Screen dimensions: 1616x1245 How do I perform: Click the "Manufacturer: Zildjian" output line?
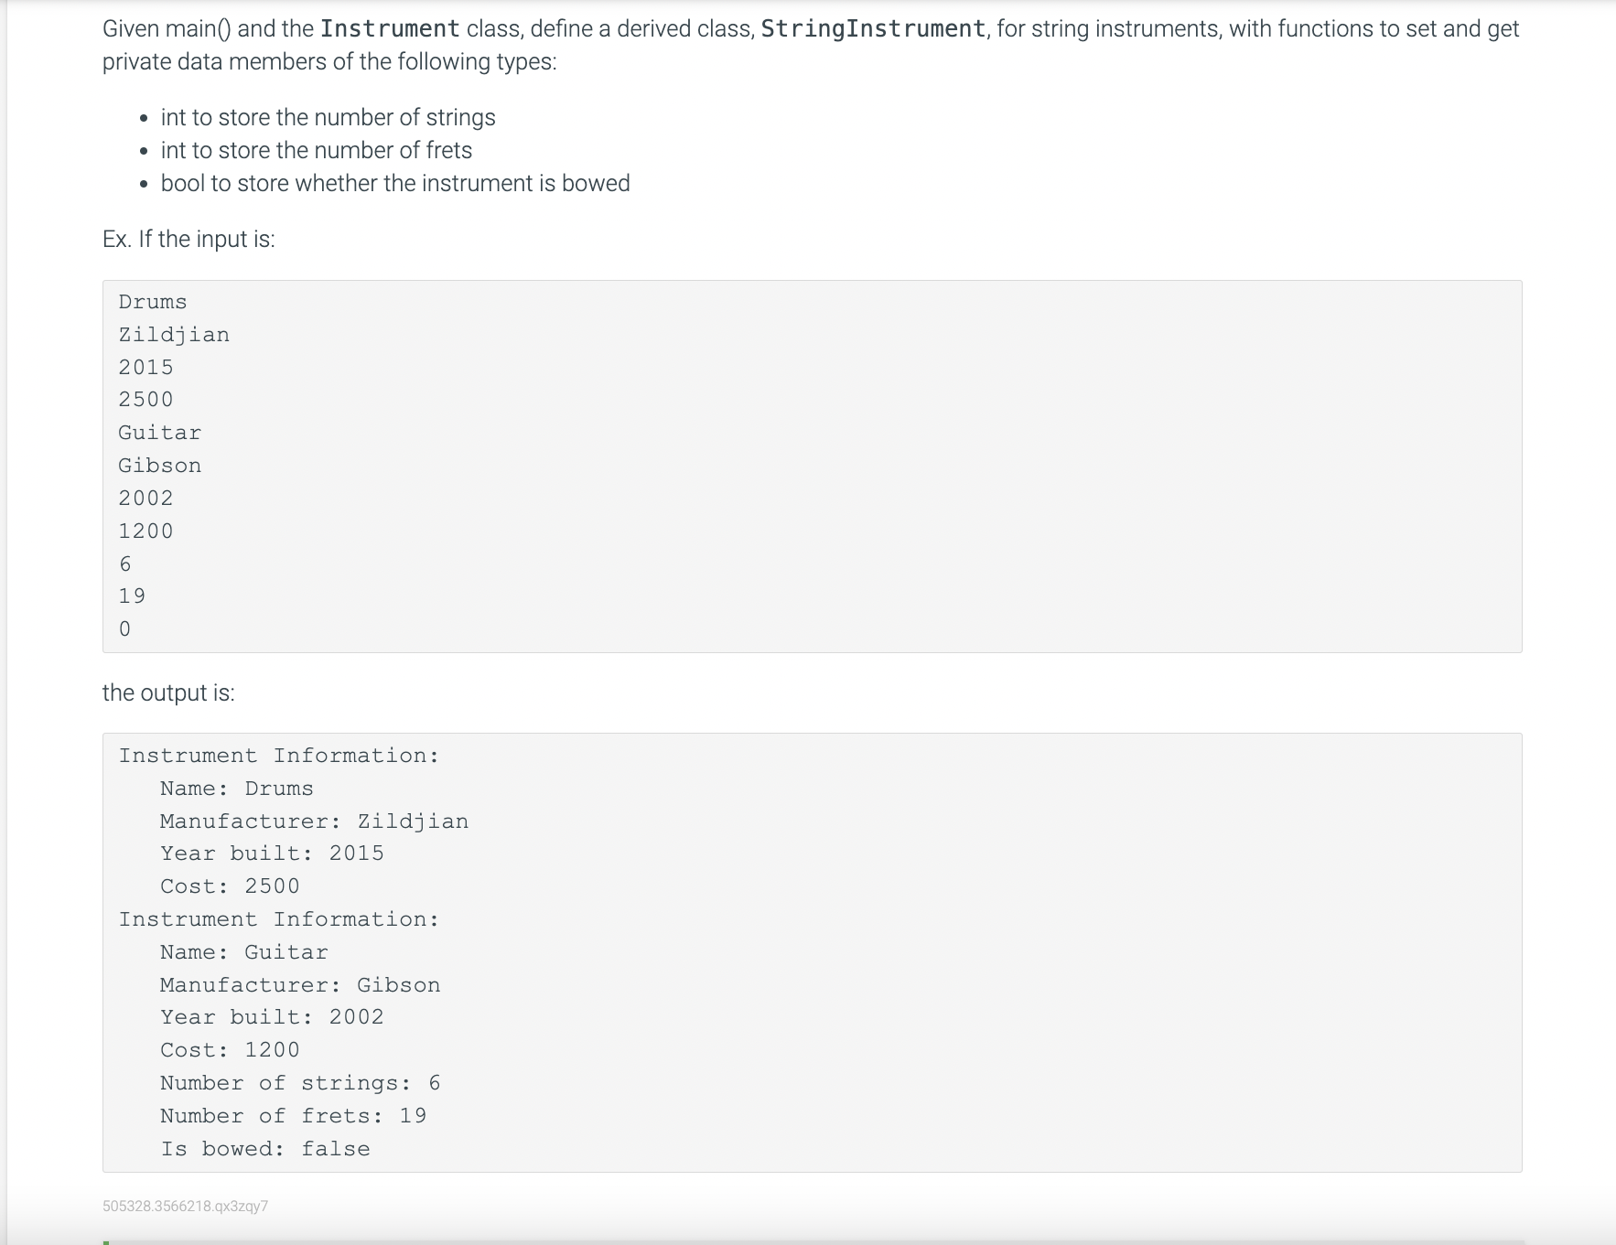point(314,821)
